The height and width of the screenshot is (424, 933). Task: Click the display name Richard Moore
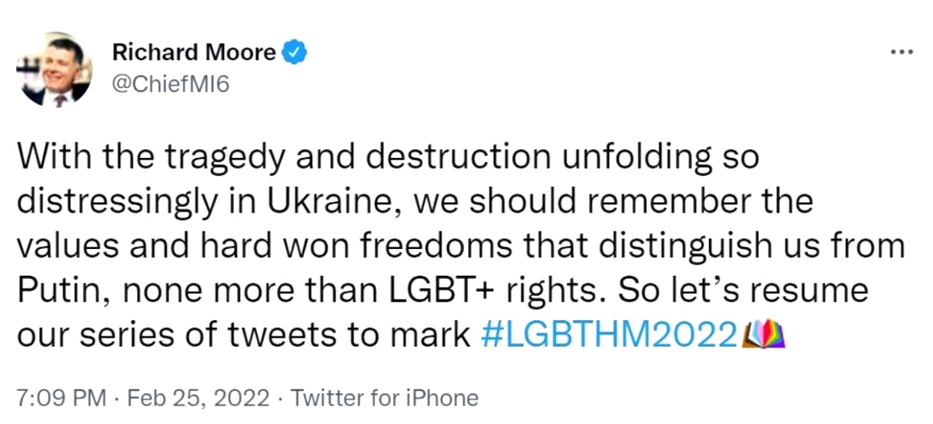(194, 53)
